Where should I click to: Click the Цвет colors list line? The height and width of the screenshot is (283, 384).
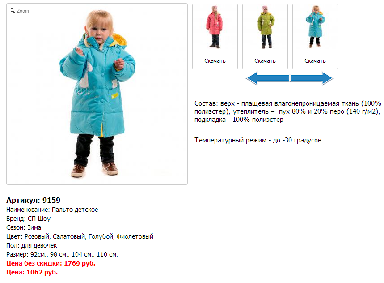coord(80,236)
